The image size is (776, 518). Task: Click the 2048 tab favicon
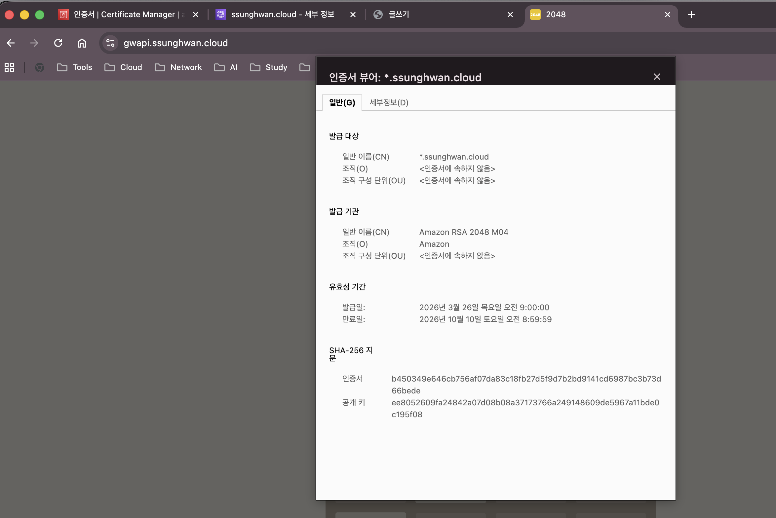coord(535,15)
